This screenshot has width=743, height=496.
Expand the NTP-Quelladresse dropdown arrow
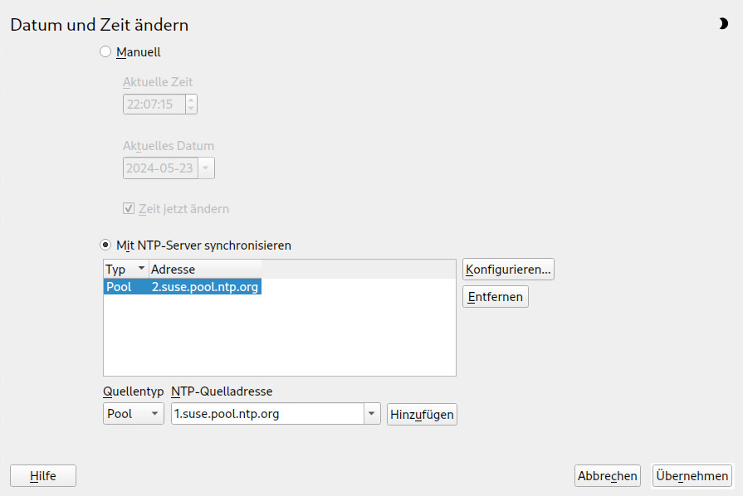point(372,414)
